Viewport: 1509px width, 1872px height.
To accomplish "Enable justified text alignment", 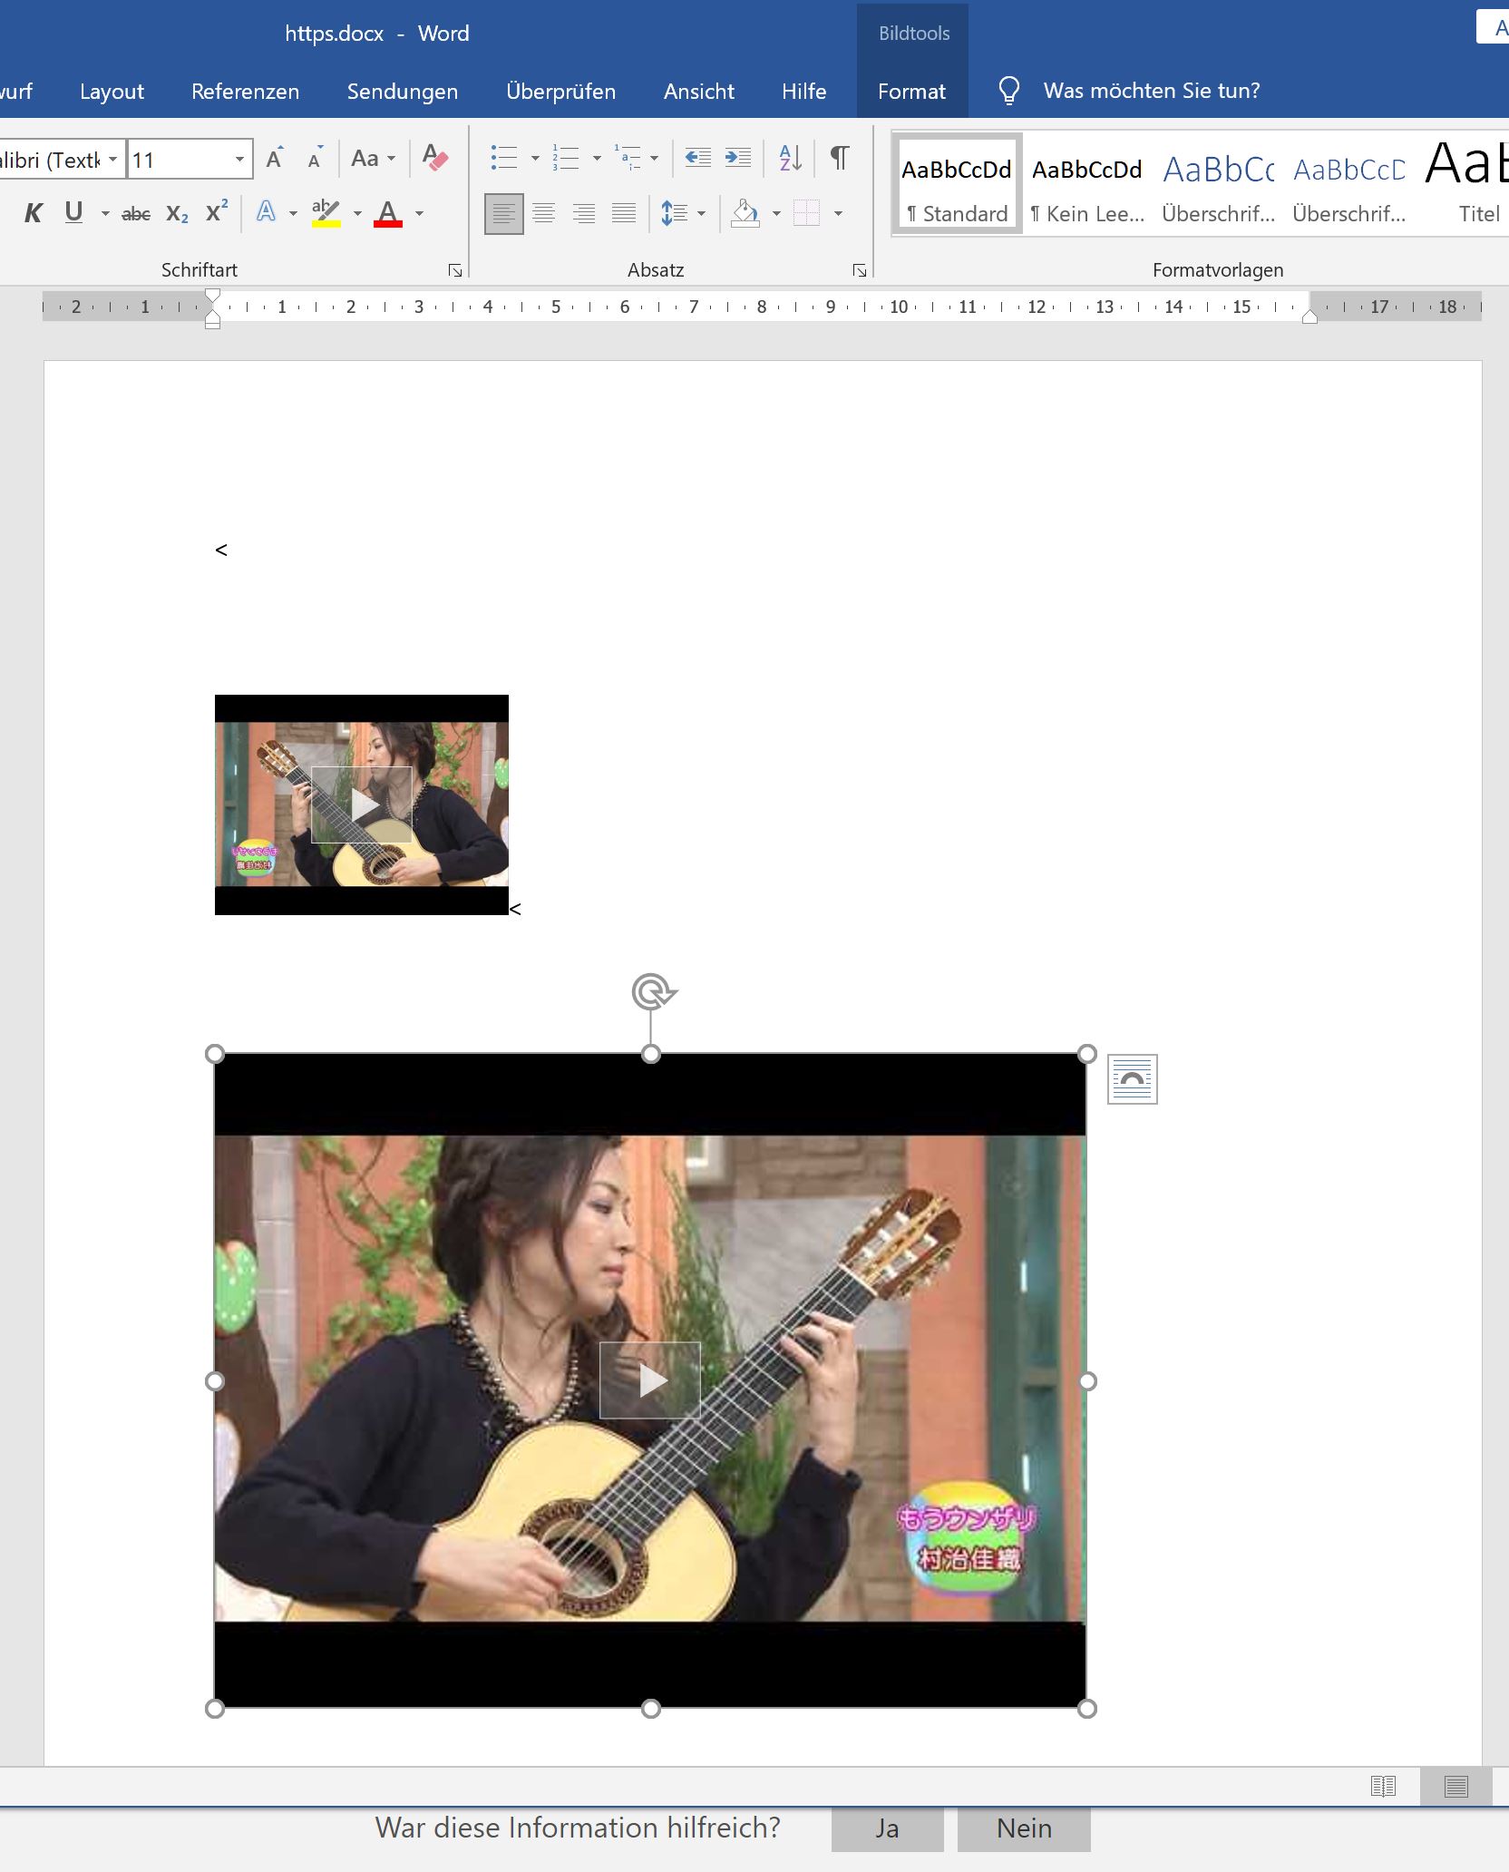I will pyautogui.click(x=624, y=212).
